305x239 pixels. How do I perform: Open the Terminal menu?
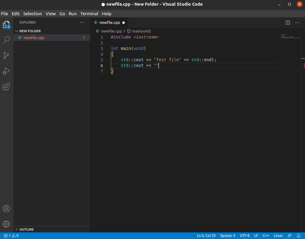coord(89,14)
